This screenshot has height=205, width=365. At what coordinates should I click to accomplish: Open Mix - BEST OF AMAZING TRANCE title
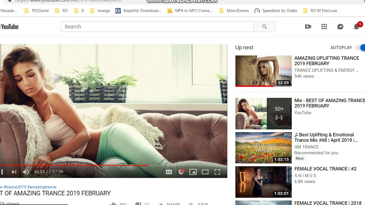pos(330,103)
